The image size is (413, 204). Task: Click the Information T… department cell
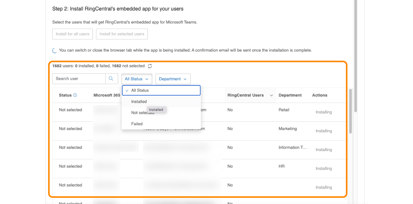pyautogui.click(x=293, y=147)
